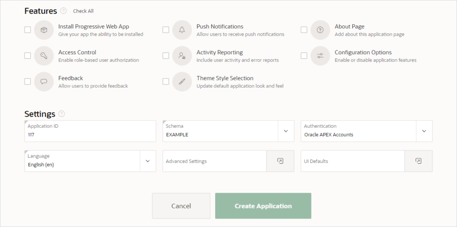The image size is (457, 227).
Task: Click 'Include user activity and error reports' text
Action: (237, 60)
